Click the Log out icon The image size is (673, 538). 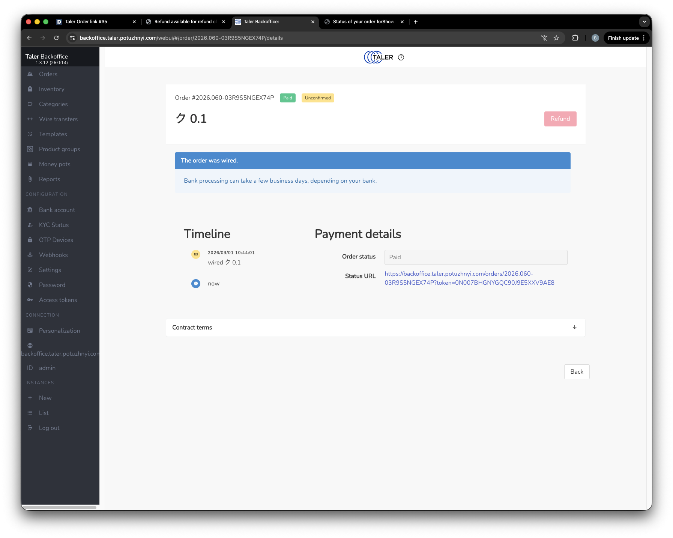tap(30, 428)
